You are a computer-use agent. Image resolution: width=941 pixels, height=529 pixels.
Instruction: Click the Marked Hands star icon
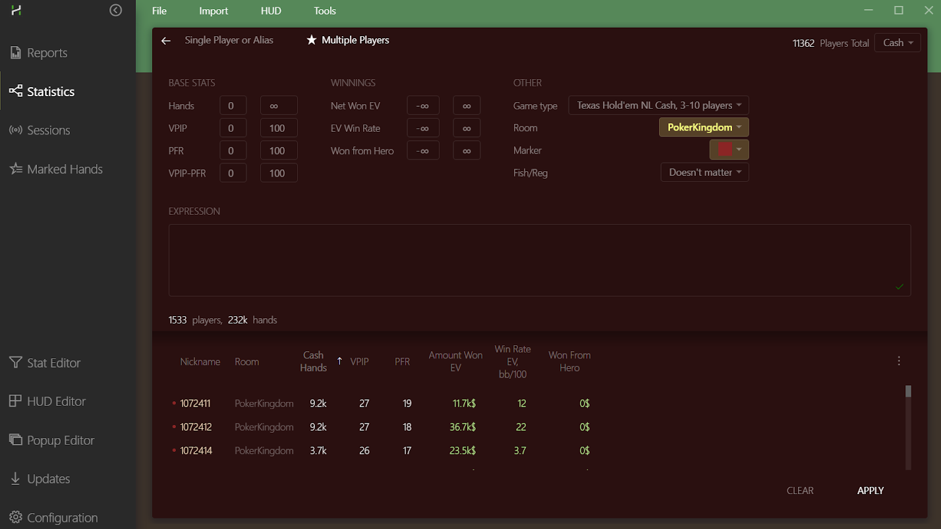16,169
